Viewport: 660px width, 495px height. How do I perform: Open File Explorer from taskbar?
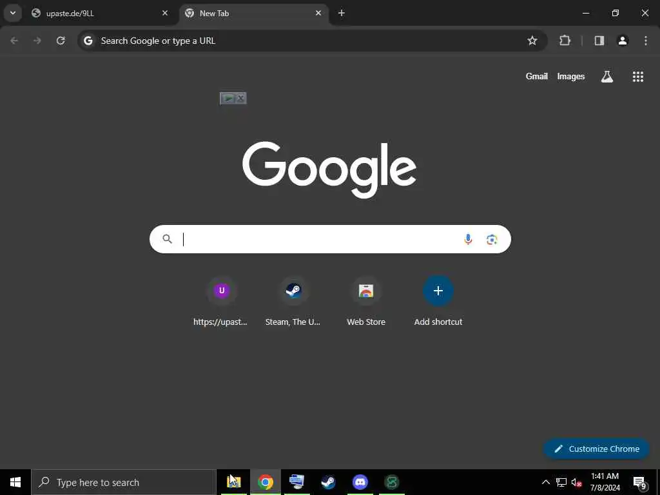[x=234, y=482]
